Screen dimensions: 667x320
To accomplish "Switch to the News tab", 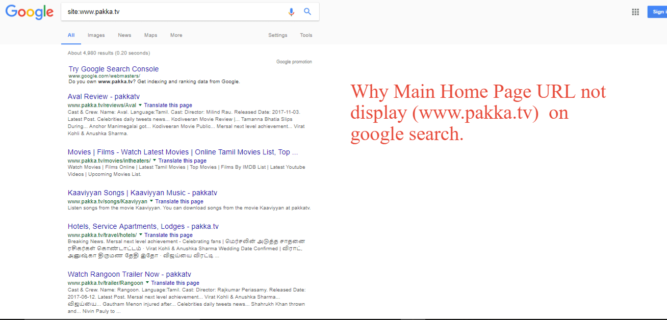I will point(124,35).
